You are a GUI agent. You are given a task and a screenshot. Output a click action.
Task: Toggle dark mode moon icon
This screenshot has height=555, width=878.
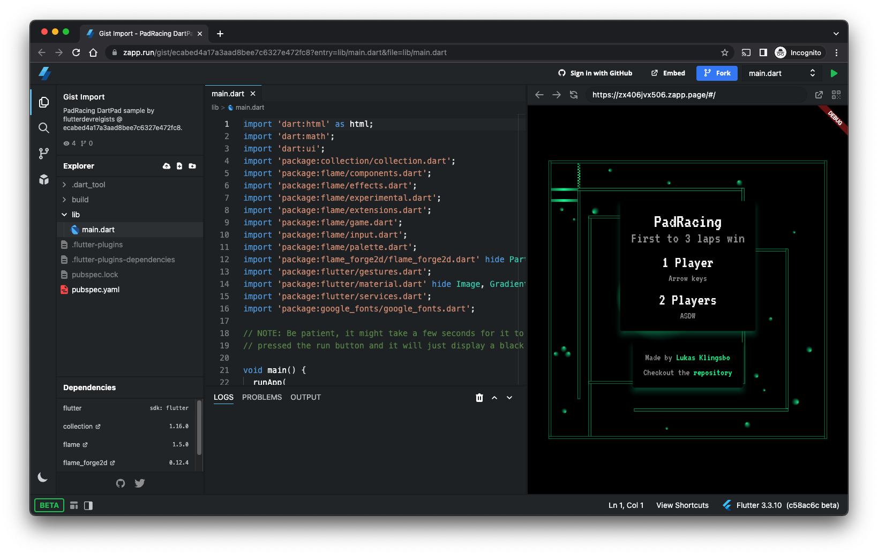(43, 477)
